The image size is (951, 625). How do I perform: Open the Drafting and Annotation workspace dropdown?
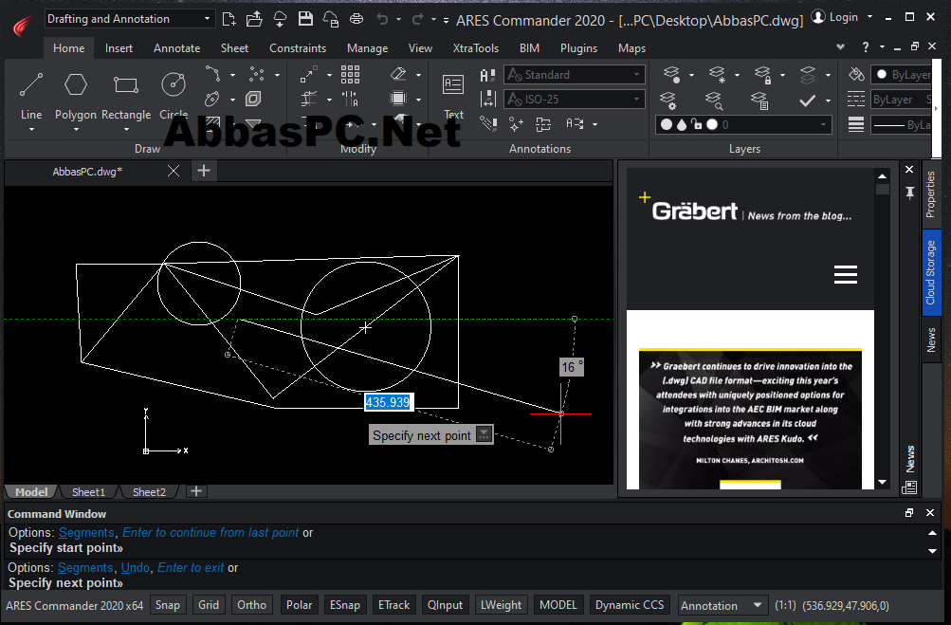129,19
